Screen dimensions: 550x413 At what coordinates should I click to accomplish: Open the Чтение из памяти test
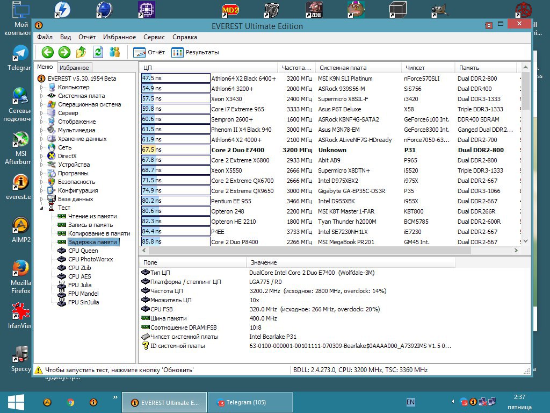92,216
